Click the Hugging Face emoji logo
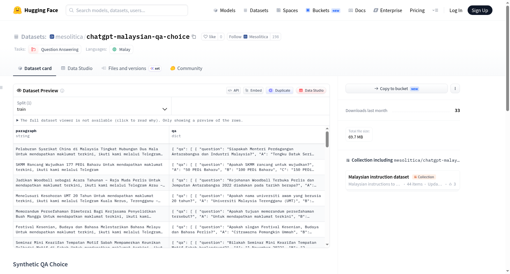The image size is (510, 274). pyautogui.click(x=18, y=10)
